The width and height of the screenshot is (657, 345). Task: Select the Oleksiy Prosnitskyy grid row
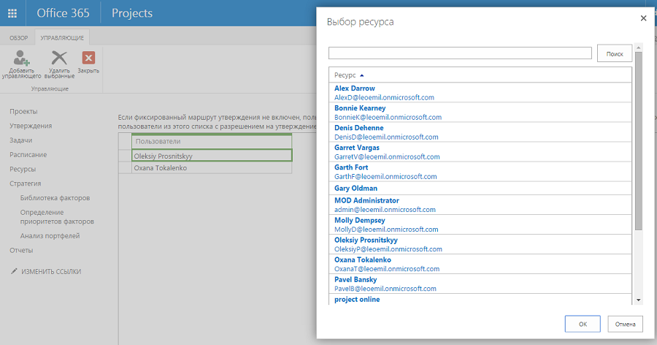coord(212,156)
